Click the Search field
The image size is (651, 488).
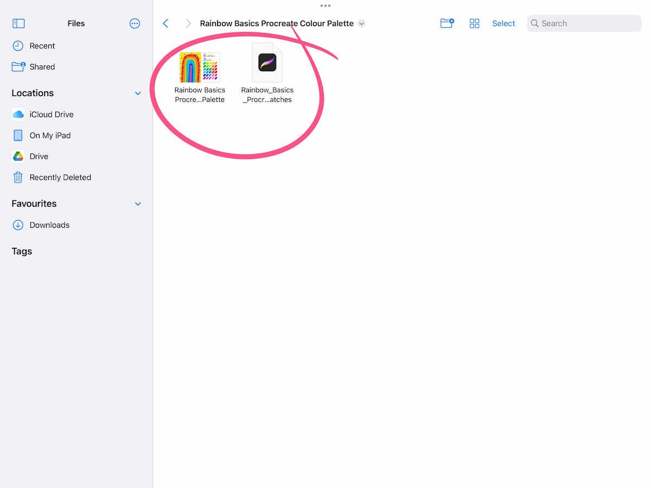click(584, 23)
